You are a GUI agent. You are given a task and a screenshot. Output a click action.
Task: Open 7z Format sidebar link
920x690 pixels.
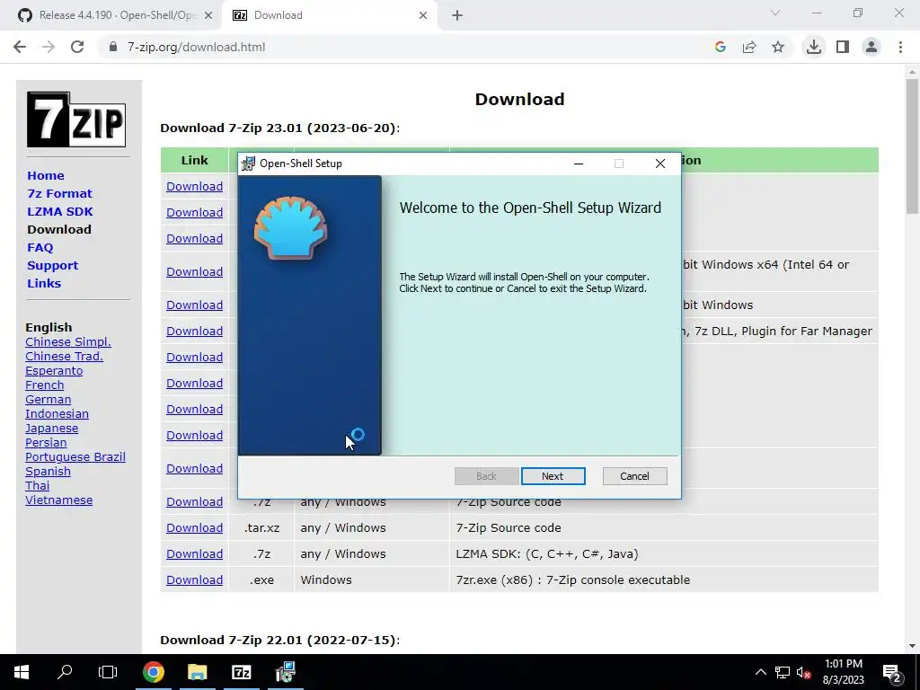(59, 194)
